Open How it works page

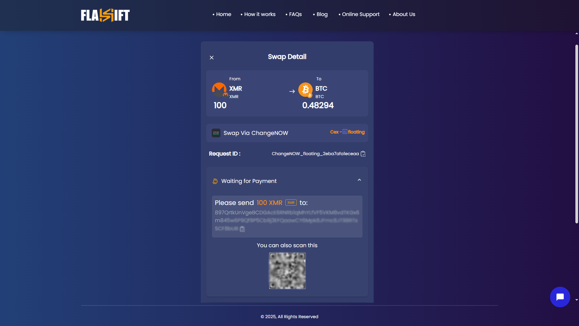coord(260,14)
